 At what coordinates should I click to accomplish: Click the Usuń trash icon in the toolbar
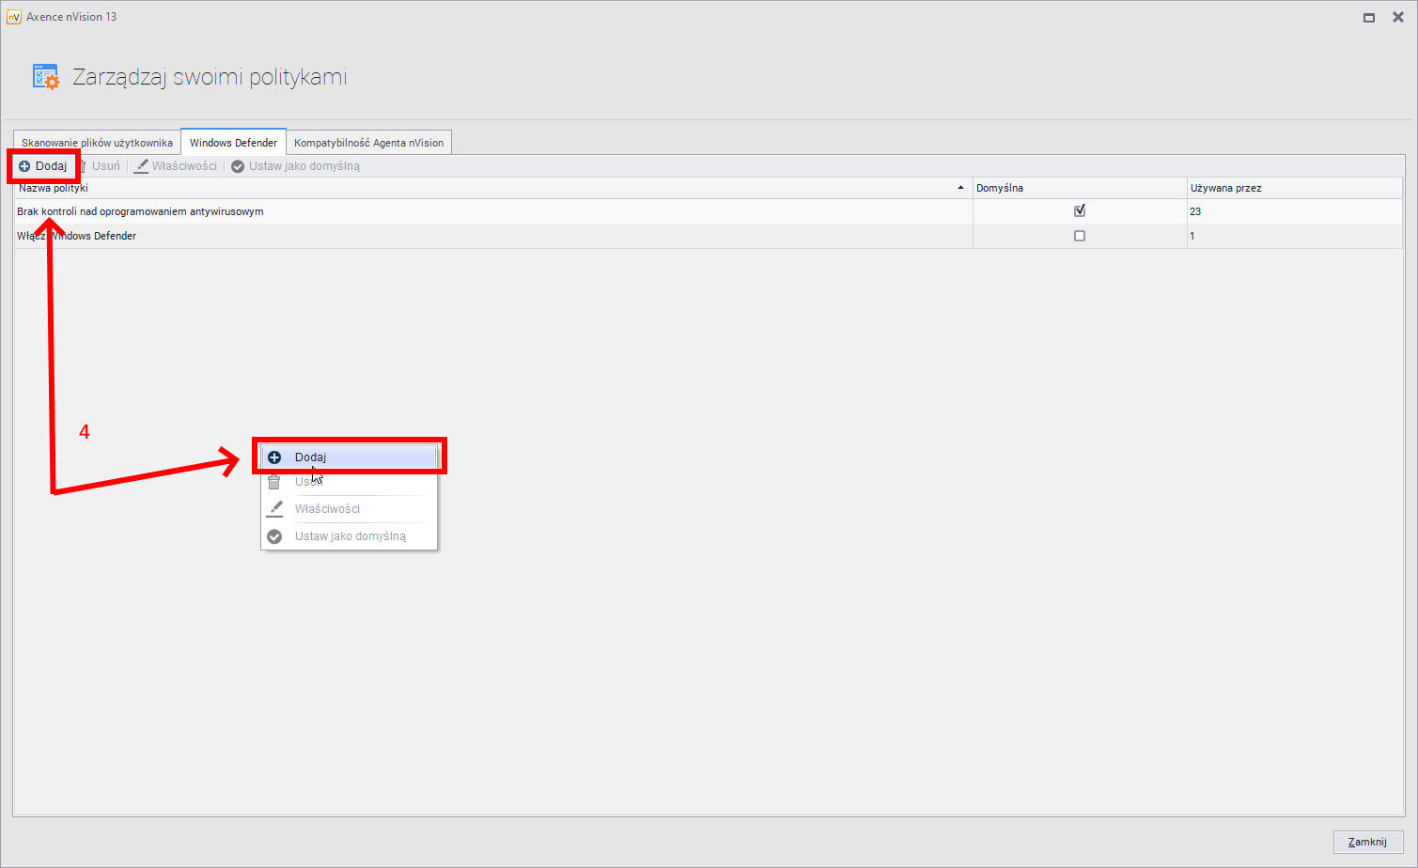[x=84, y=166]
